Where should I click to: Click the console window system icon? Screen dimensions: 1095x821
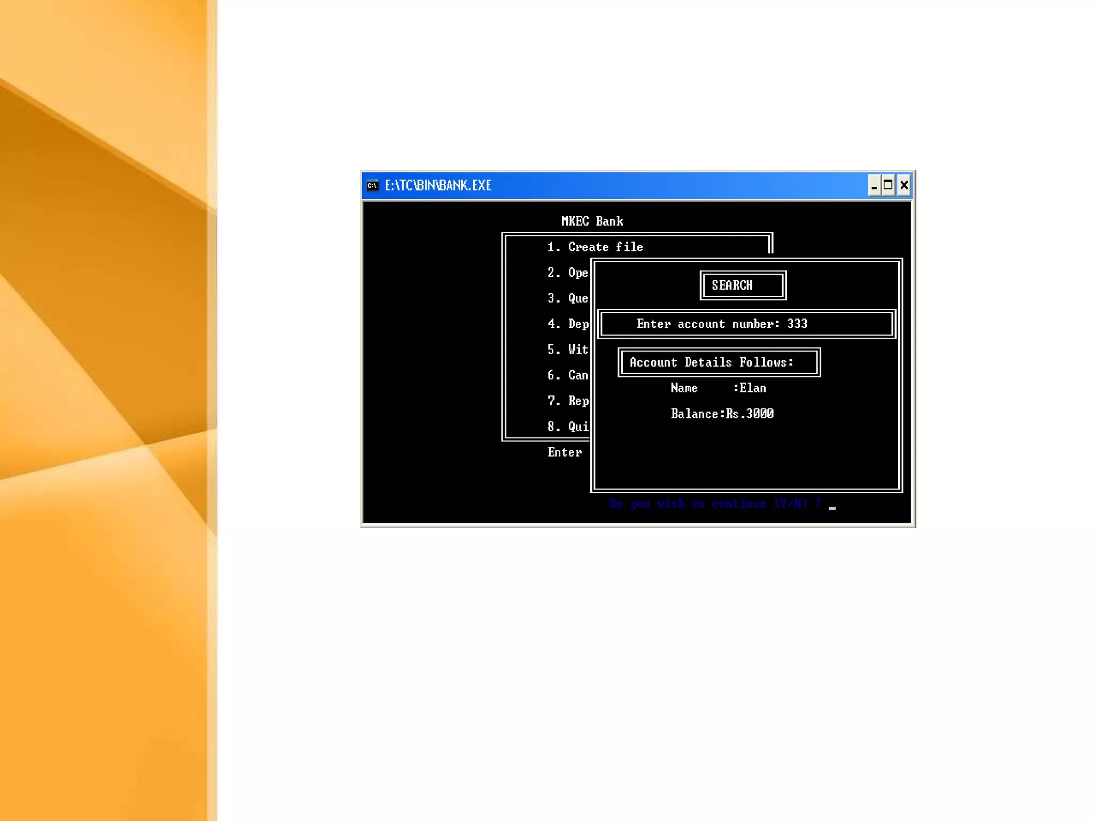pyautogui.click(x=373, y=185)
